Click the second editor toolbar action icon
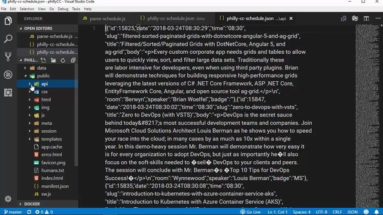Screen dimensions: 383x215 pyautogui.click(x=355, y=19)
